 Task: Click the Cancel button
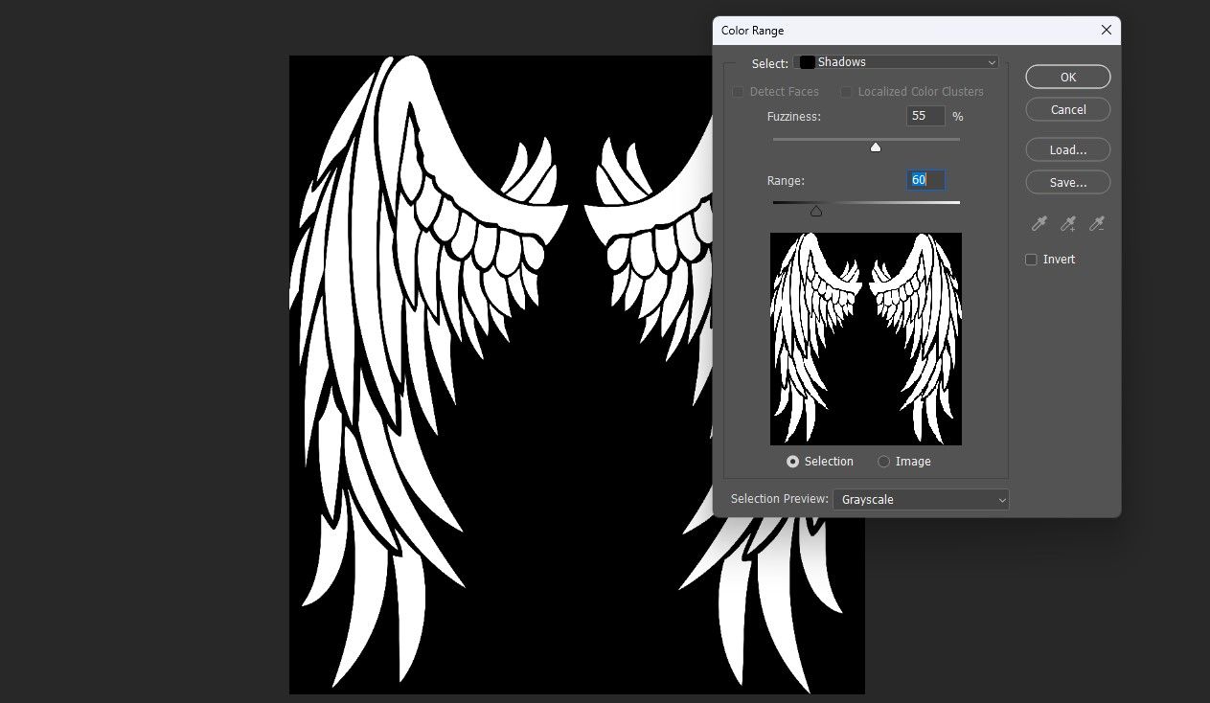coord(1067,109)
